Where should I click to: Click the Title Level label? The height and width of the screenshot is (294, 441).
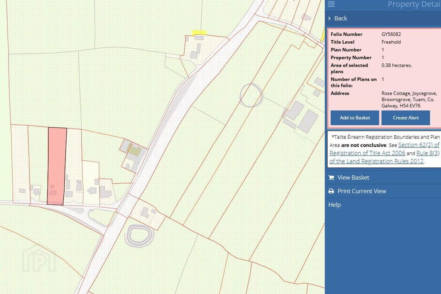click(x=342, y=42)
